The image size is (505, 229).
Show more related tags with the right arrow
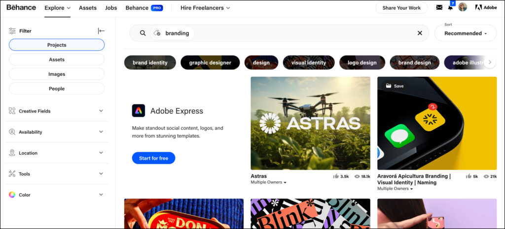point(490,62)
